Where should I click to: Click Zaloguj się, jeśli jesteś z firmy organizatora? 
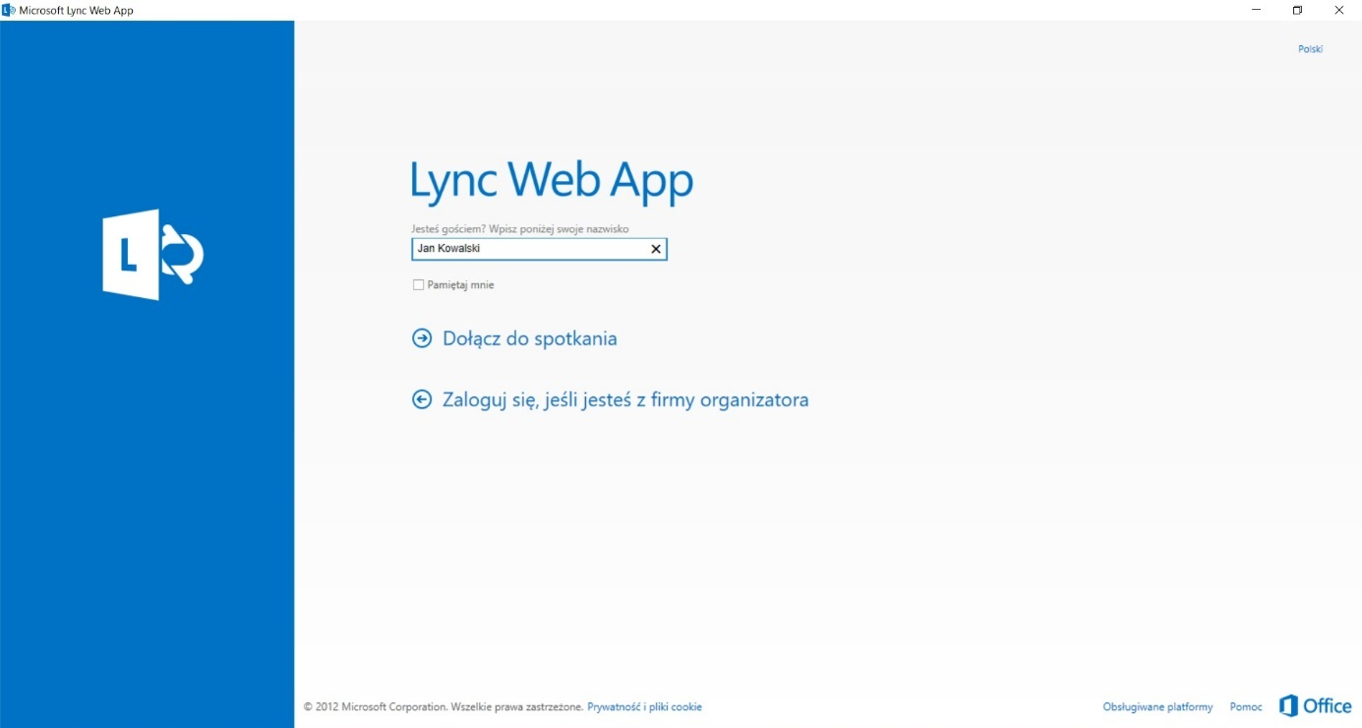click(625, 399)
